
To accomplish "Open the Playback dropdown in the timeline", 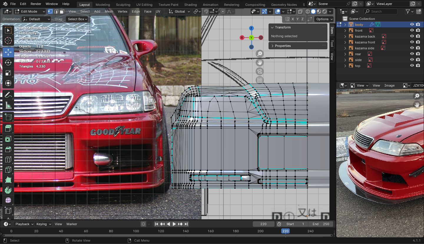I will pos(24,224).
